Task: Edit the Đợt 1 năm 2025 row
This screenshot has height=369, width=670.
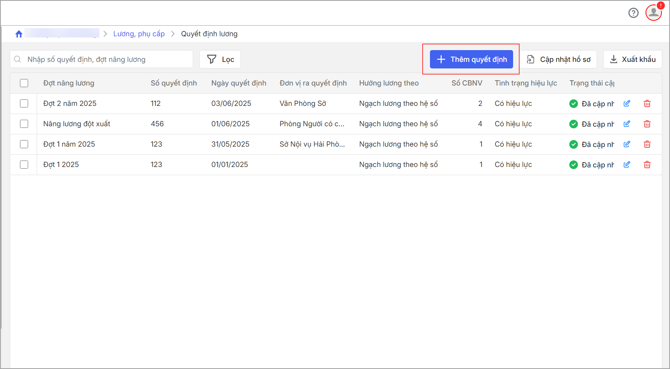Action: tap(627, 144)
